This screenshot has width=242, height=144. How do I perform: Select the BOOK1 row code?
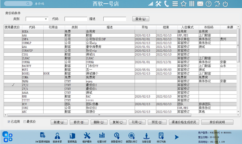(26, 73)
